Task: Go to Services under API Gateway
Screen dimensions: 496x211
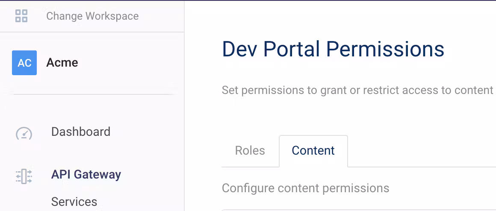Action: coord(74,202)
